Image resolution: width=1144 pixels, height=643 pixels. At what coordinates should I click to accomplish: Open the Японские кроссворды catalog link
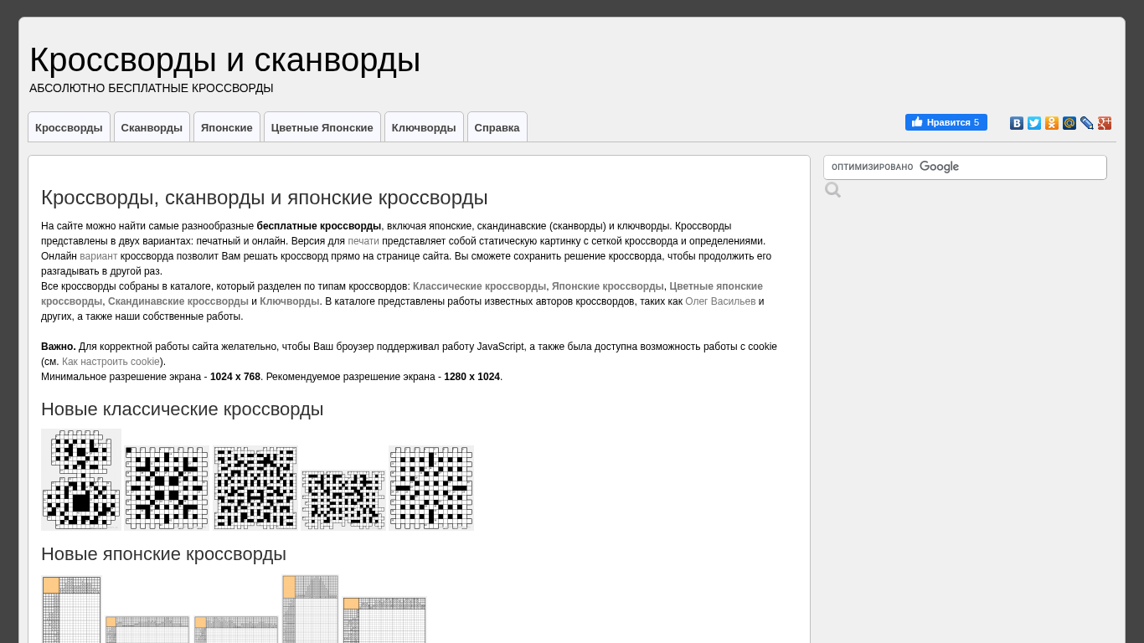pos(608,286)
